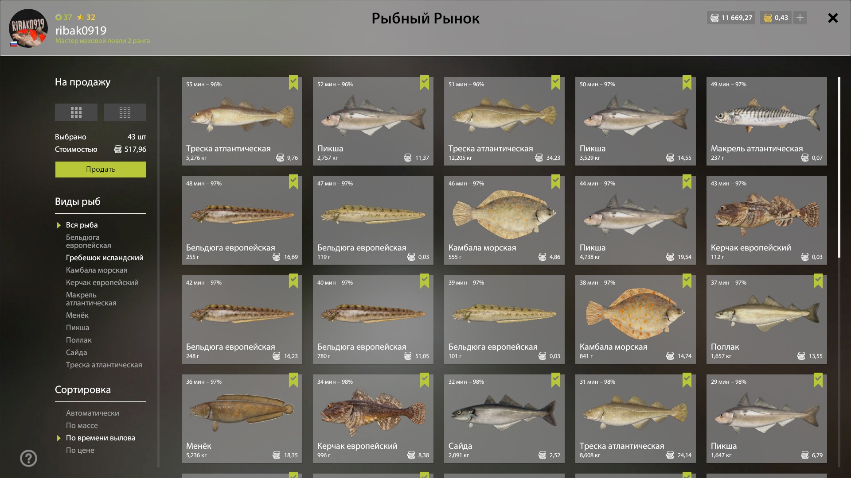Select the 47 мин Бельдюга европейская 119 г card
Screen dimensions: 851x478
373,220
